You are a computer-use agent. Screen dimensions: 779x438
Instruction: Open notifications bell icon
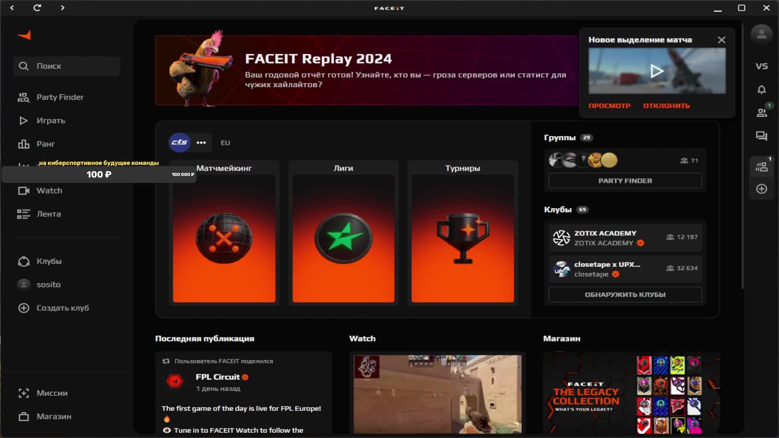762,90
